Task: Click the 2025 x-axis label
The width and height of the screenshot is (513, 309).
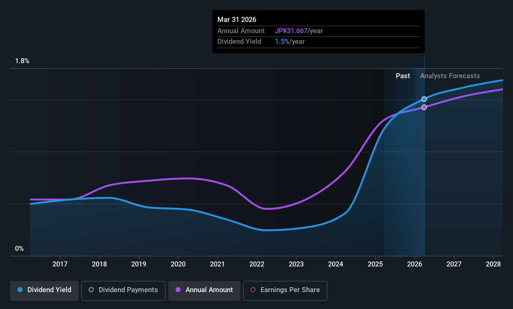Action: [375, 264]
